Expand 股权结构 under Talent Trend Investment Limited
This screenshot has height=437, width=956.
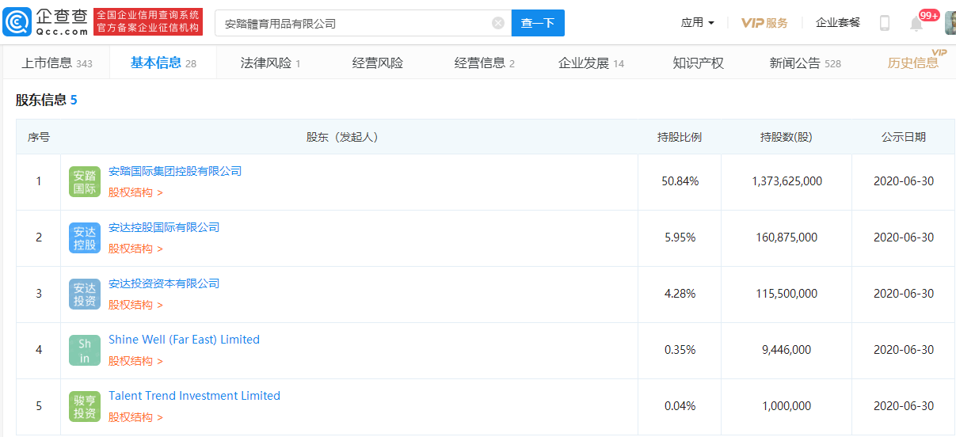click(x=135, y=417)
